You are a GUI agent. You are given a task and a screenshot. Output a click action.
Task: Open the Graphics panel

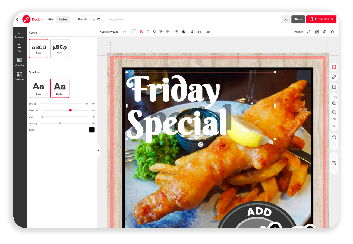(20, 62)
